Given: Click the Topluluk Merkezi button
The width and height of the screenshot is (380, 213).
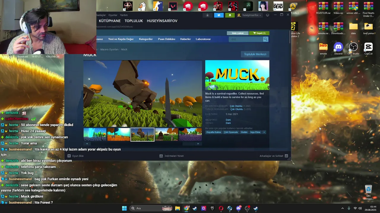Looking at the screenshot, I should [255, 54].
